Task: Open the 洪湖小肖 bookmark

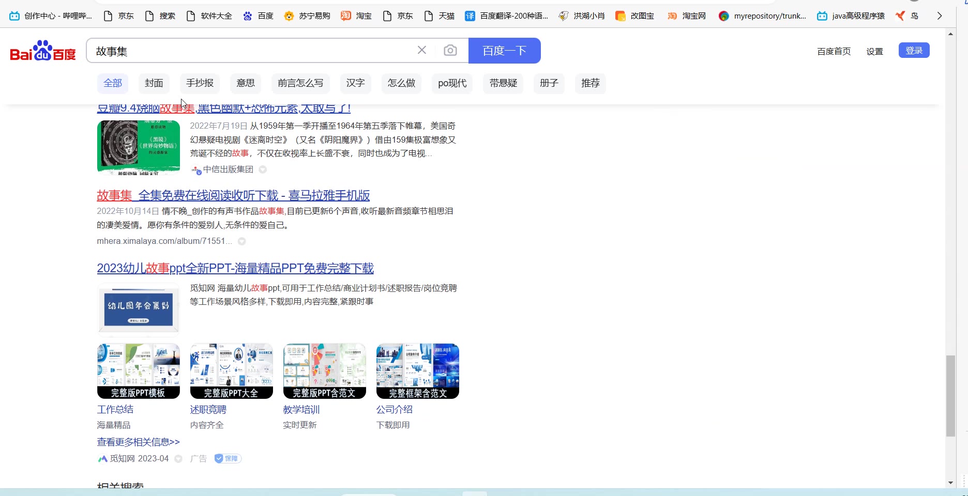Action: 582,16
